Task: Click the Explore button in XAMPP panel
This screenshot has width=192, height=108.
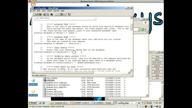Action: pyautogui.click(x=157, y=66)
